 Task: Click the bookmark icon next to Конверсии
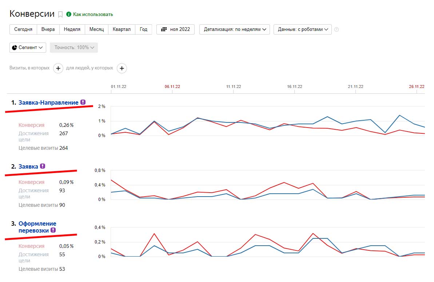click(x=60, y=15)
